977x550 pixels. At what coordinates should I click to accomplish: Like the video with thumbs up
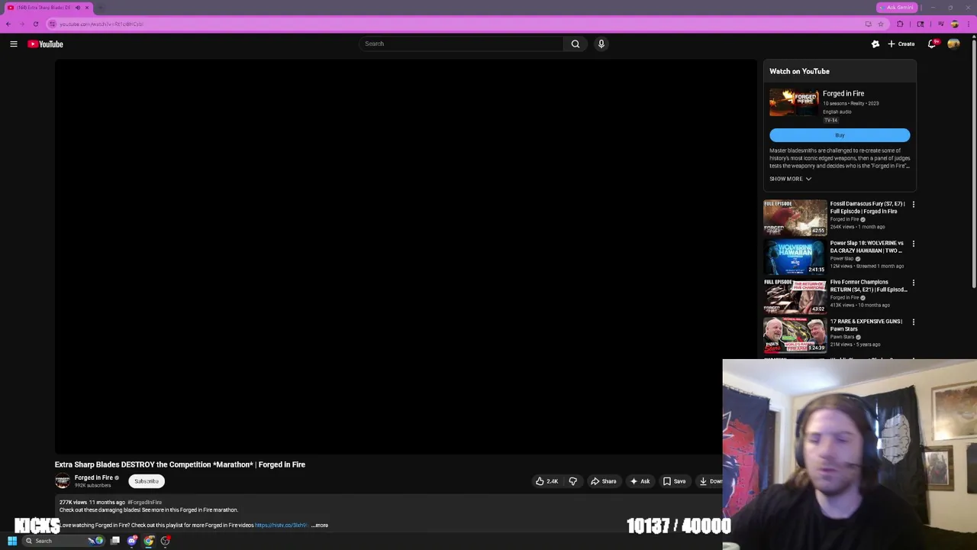547,481
